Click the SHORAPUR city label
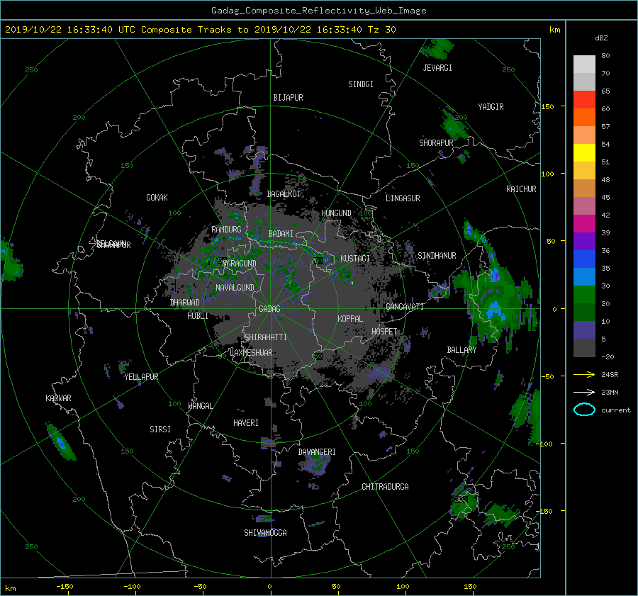This screenshot has height=596, width=638. [x=436, y=143]
